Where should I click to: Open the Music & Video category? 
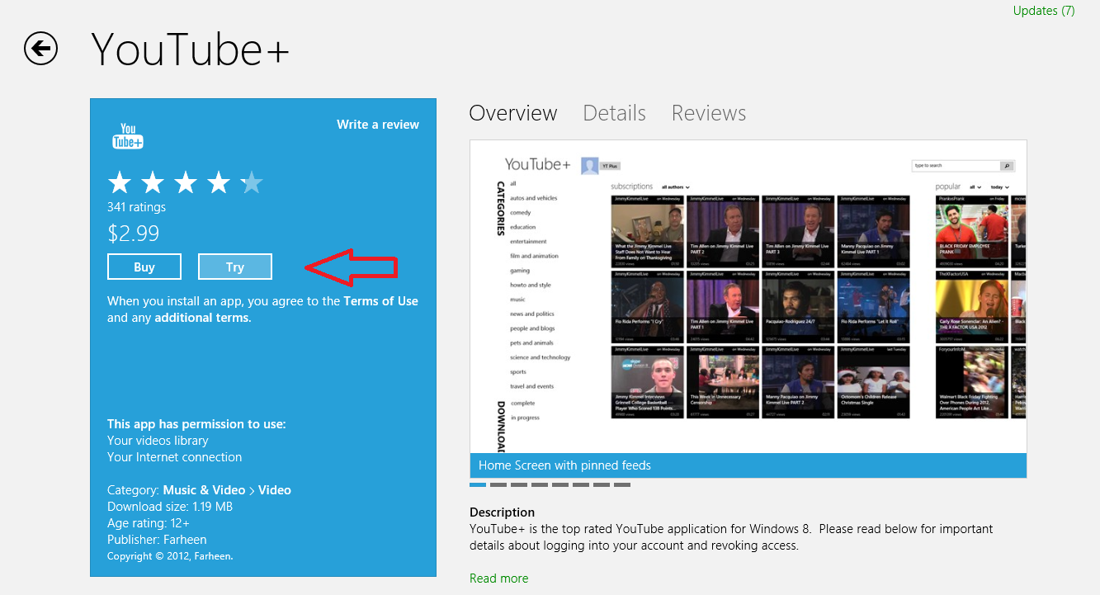pos(204,490)
